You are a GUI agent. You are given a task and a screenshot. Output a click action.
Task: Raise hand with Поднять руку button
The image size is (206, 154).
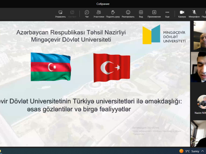(x=113, y=14)
